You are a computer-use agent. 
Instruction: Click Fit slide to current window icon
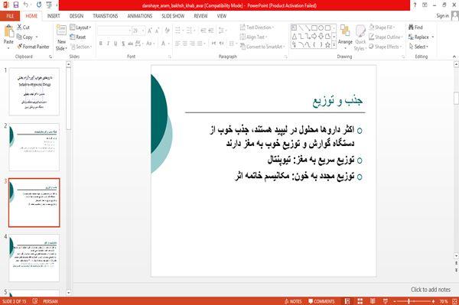pyautogui.click(x=454, y=301)
